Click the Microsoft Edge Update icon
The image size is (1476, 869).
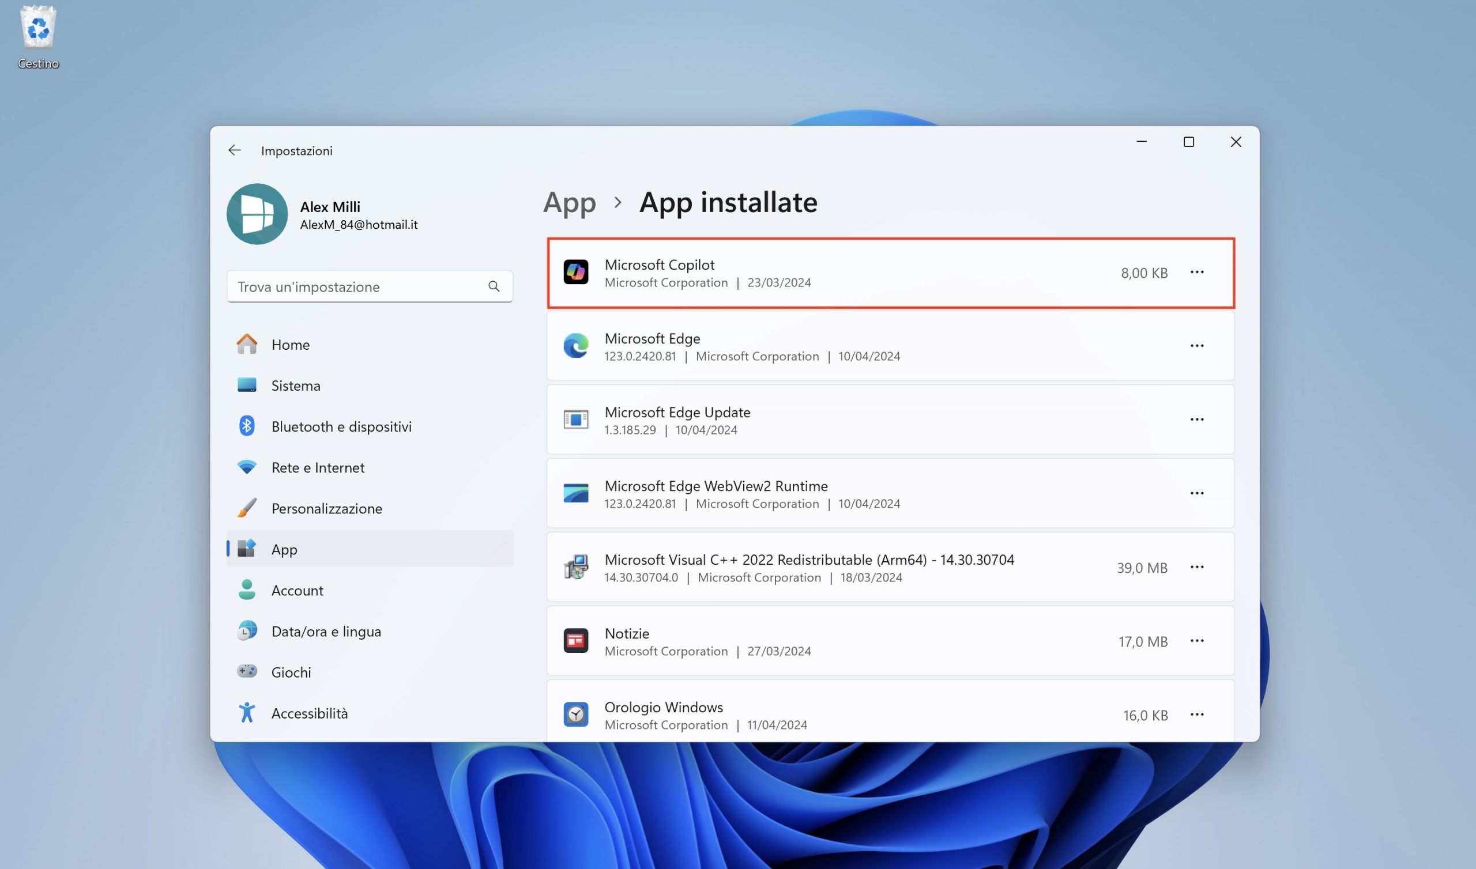(576, 420)
